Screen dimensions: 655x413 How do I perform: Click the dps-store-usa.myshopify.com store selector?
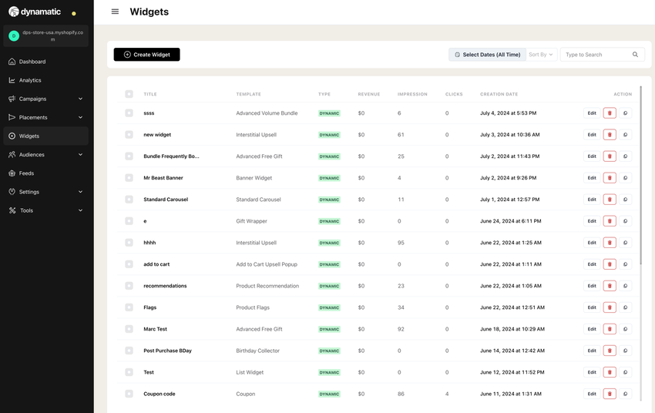[x=46, y=36]
